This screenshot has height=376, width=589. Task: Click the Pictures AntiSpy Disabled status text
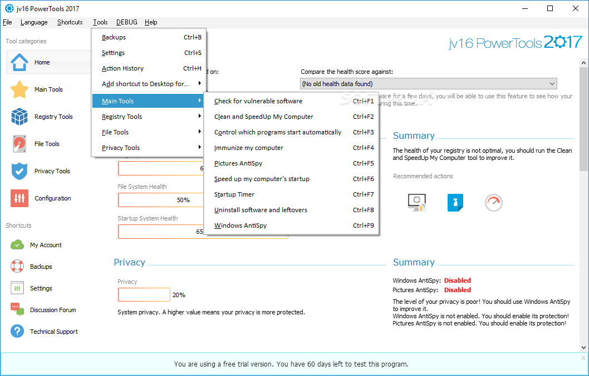(457, 290)
